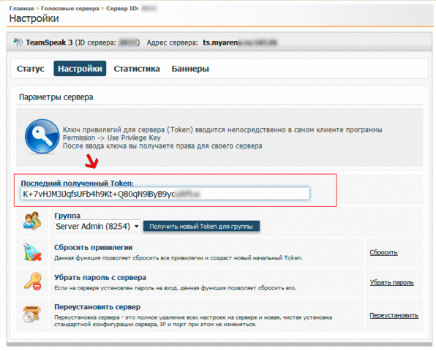
Task: Select the Настройки tab
Action: 80,69
